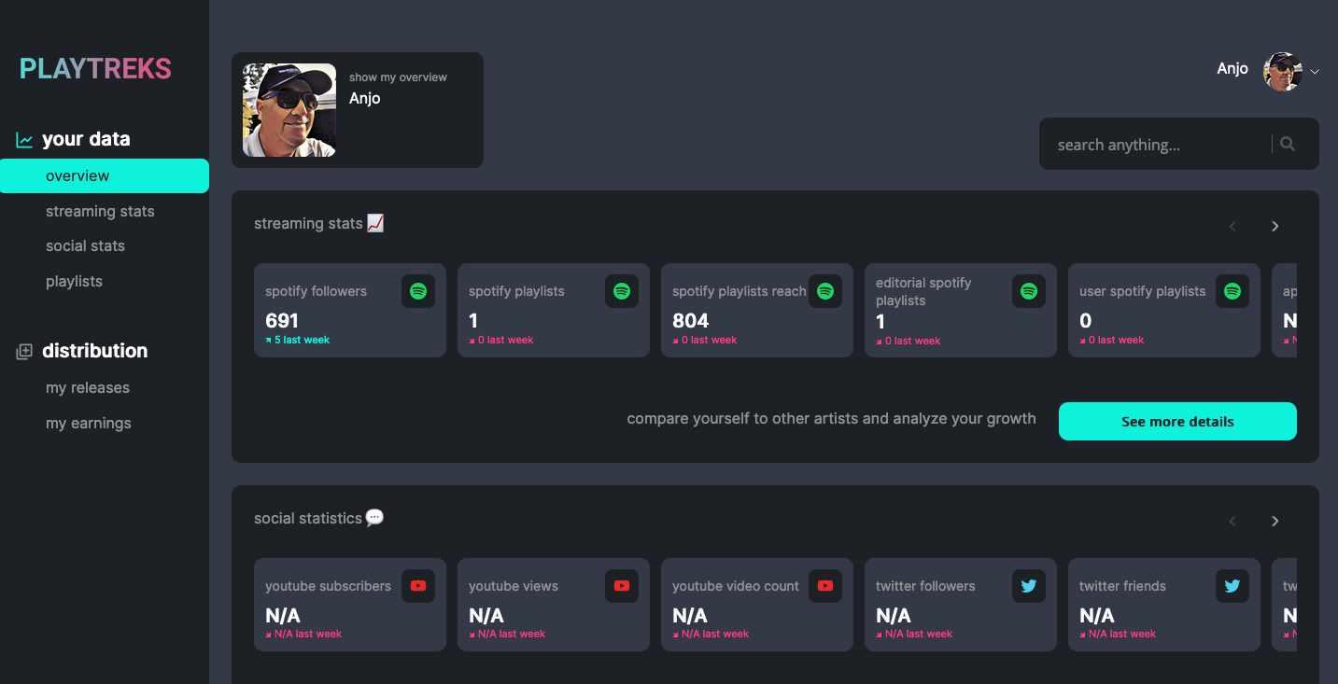Image resolution: width=1338 pixels, height=684 pixels.
Task: Click YouTube icon on youtube subscribers card
Action: 417,586
